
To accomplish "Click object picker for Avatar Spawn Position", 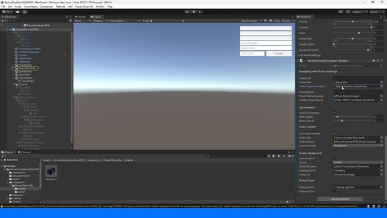I will [382, 86].
